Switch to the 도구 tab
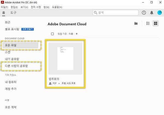 13,13
